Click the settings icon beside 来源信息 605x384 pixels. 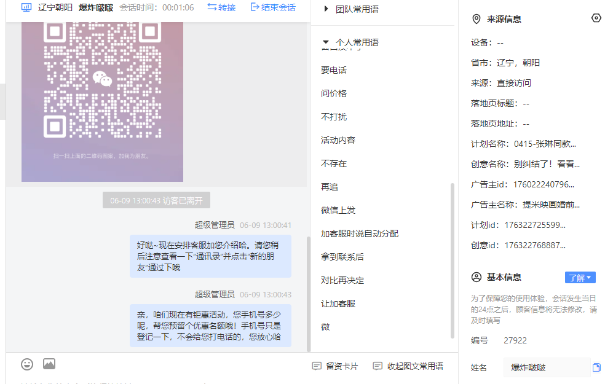coord(596,18)
